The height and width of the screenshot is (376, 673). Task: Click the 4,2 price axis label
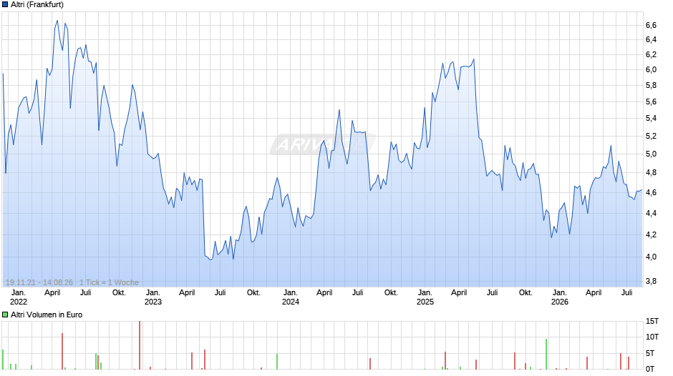point(651,234)
